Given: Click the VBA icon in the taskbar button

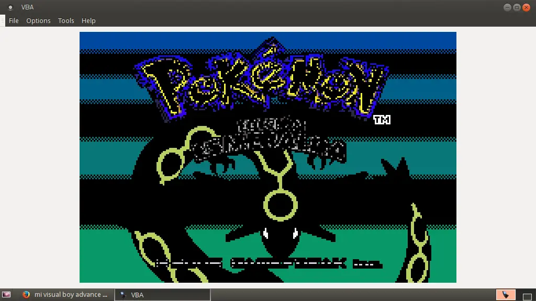Looking at the screenshot, I should pyautogui.click(x=123, y=295).
